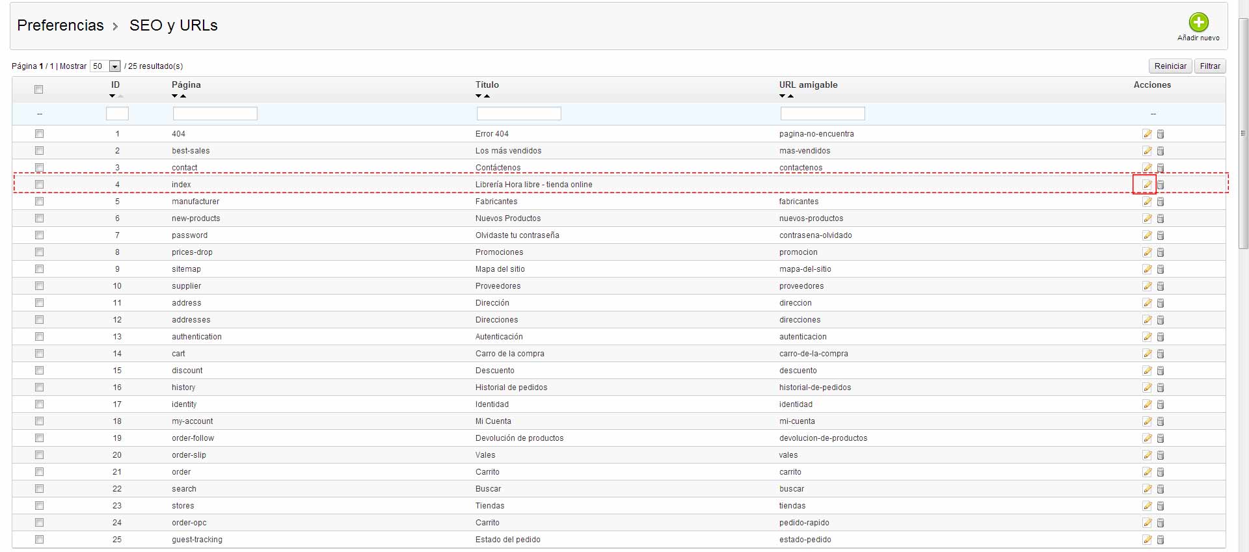The width and height of the screenshot is (1249, 552).
Task: Select the contact row checkbox
Action: pos(39,168)
